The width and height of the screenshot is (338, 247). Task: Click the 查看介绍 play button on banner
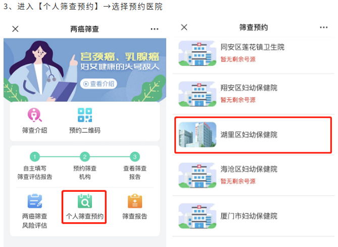coord(99,84)
